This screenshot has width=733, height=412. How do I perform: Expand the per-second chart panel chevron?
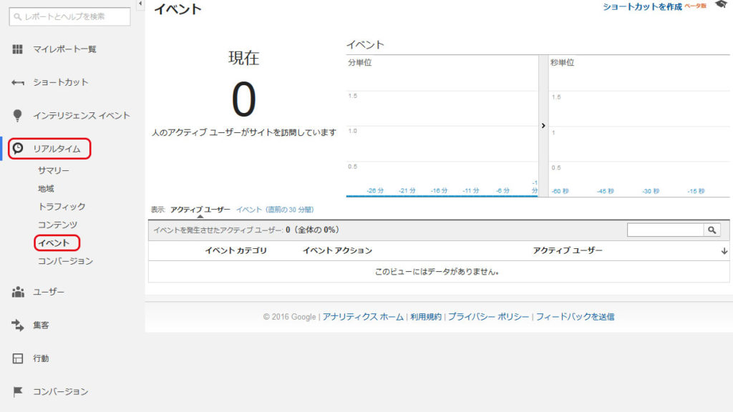(543, 125)
